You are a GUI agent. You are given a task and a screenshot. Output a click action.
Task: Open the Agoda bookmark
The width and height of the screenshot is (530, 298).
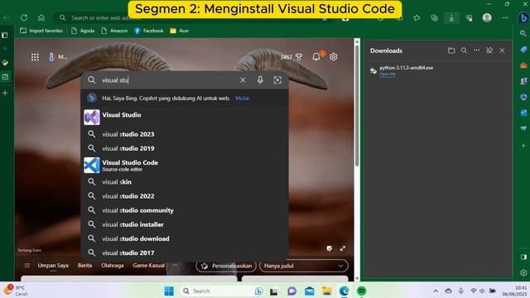(83, 31)
